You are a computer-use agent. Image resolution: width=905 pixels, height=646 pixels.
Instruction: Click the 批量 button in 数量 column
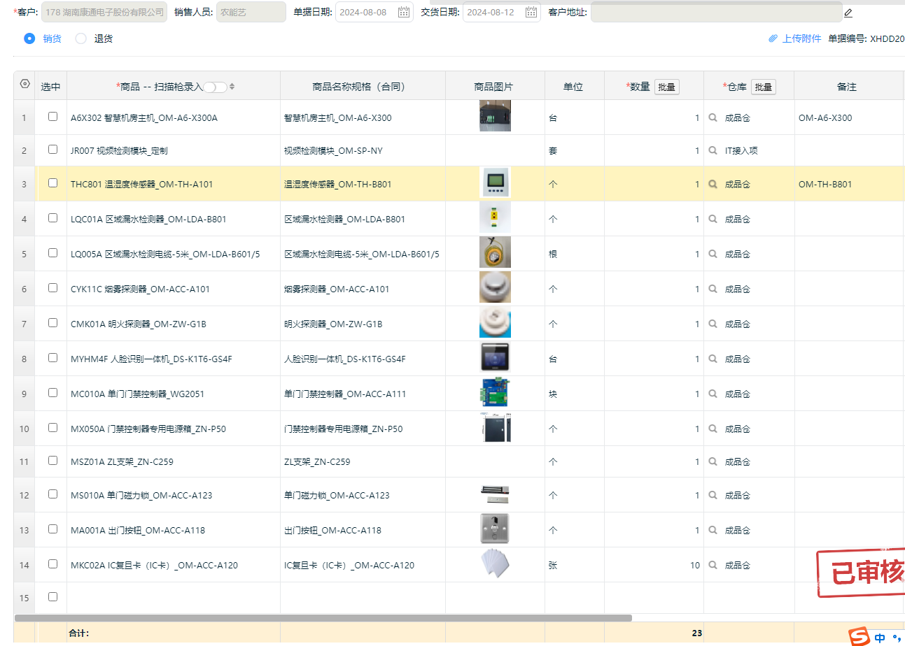coord(667,87)
